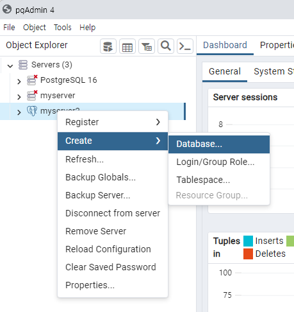Choose Tablespace... in the Create submenu
Screen dimensions: 294x312
tap(219, 180)
